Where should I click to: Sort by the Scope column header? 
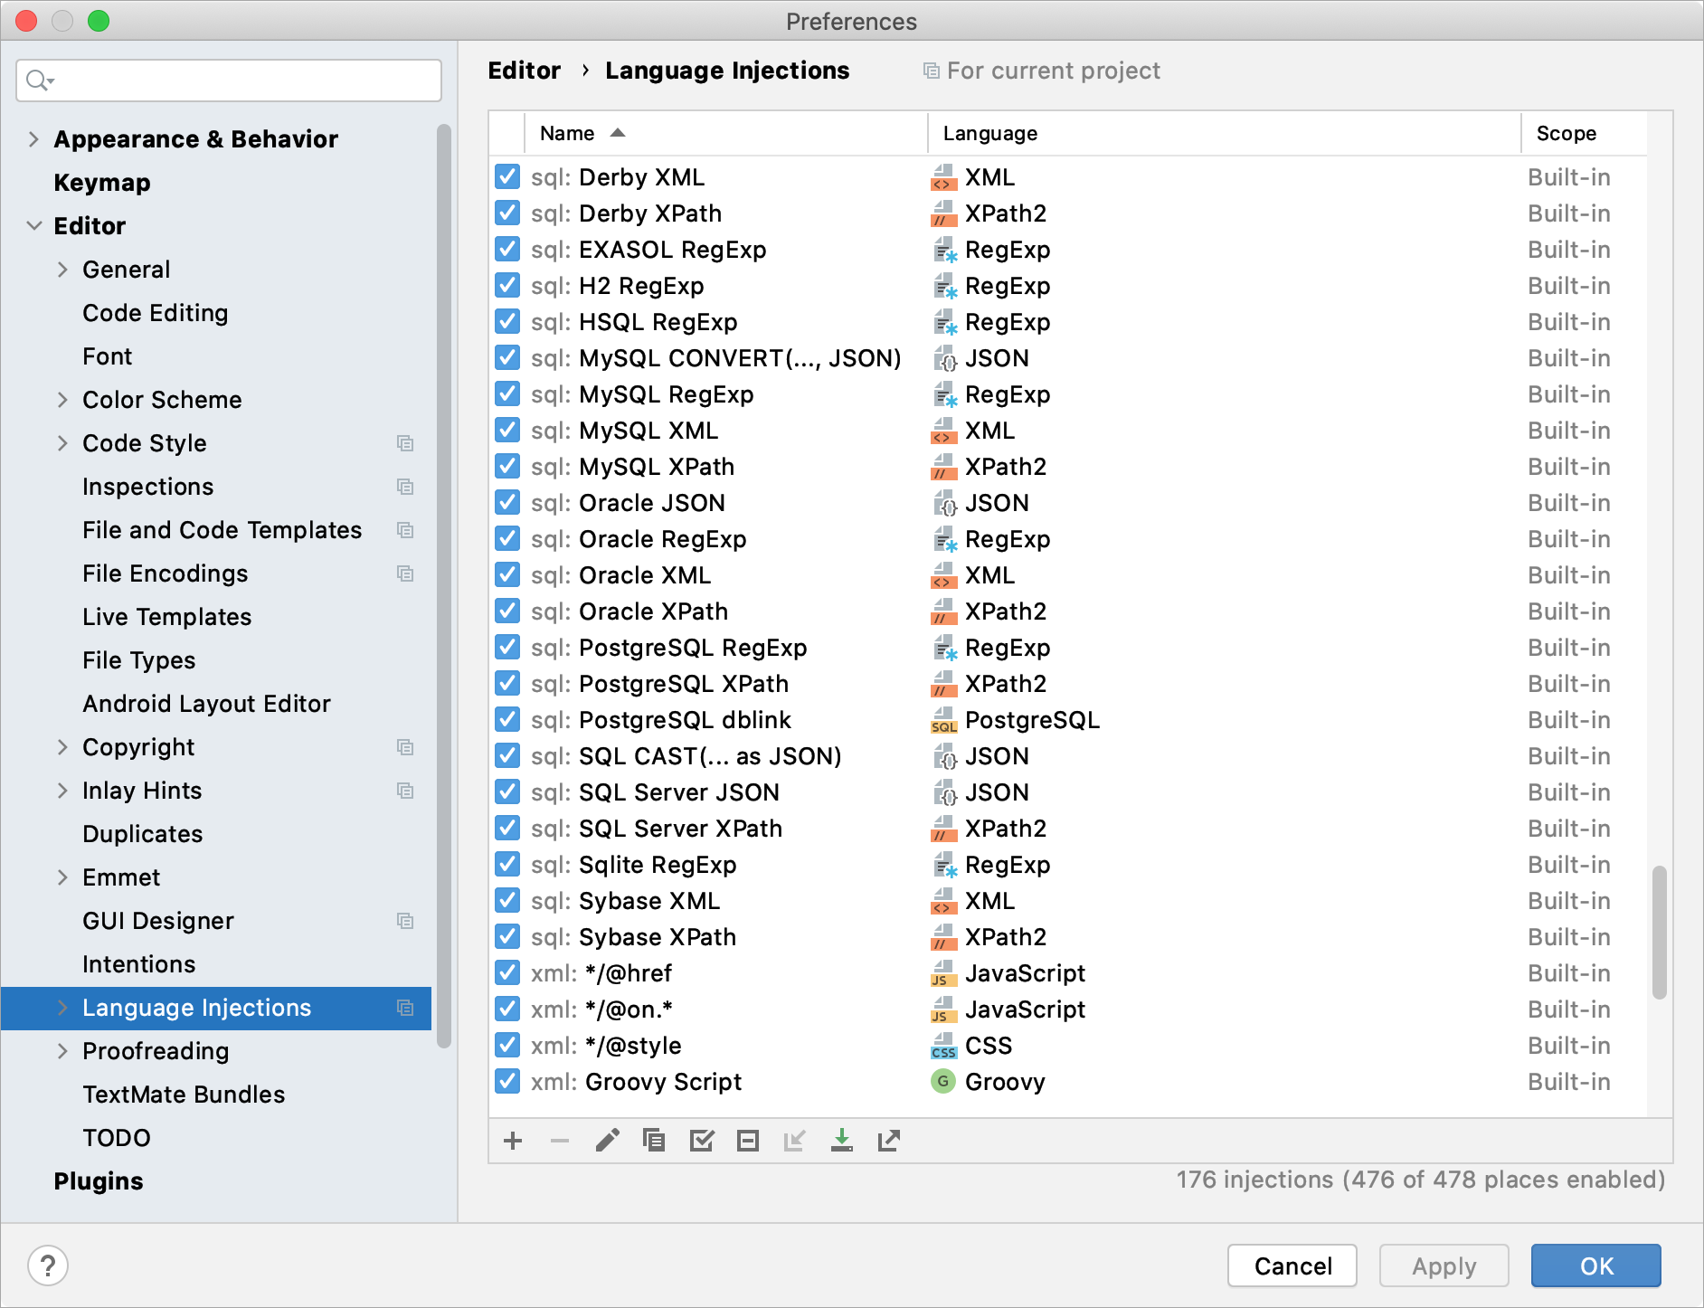pos(1585,133)
